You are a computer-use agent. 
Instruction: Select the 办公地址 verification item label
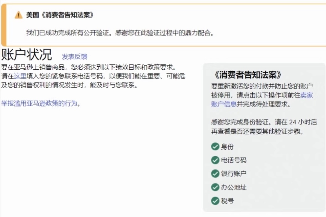pos(233,187)
